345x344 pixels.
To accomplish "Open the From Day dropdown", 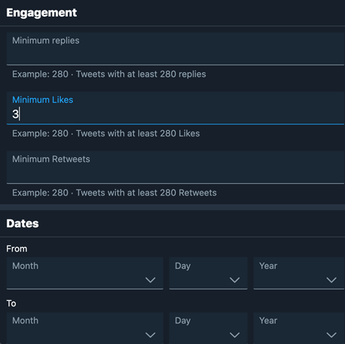I will click(x=208, y=273).
